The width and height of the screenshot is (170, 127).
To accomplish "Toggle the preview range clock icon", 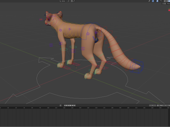I will coord(158,105).
